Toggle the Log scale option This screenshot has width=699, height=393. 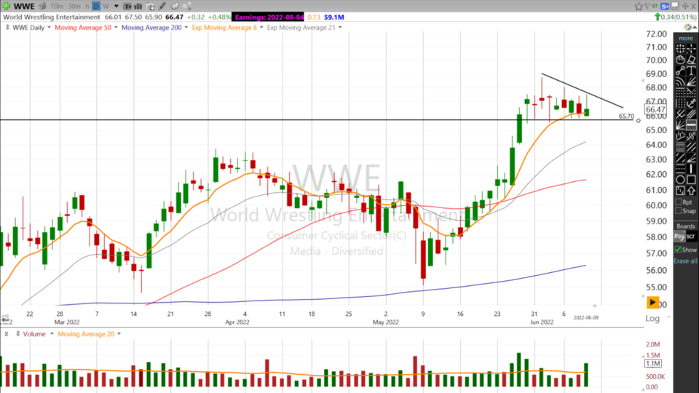652,318
